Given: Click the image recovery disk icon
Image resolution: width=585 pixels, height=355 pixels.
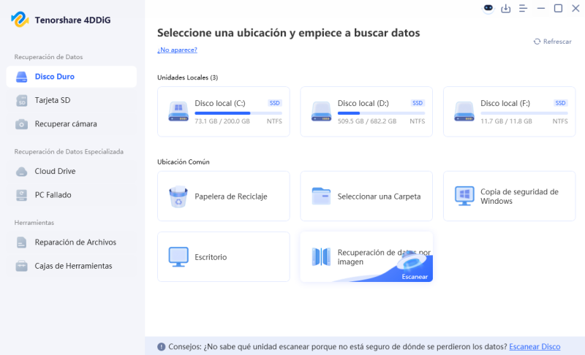Looking at the screenshot, I should (321, 256).
